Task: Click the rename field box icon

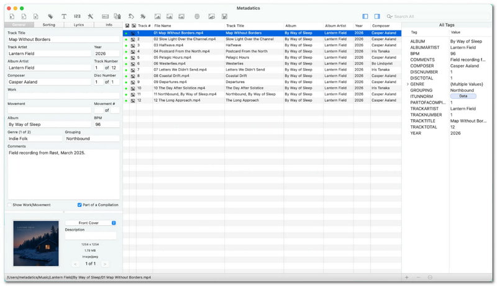Action: [105, 17]
